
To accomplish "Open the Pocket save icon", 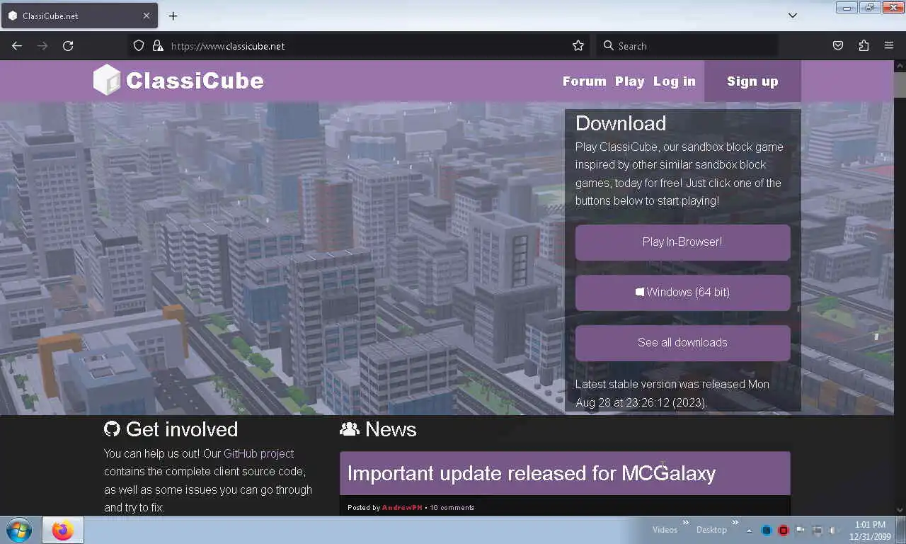I will [838, 45].
